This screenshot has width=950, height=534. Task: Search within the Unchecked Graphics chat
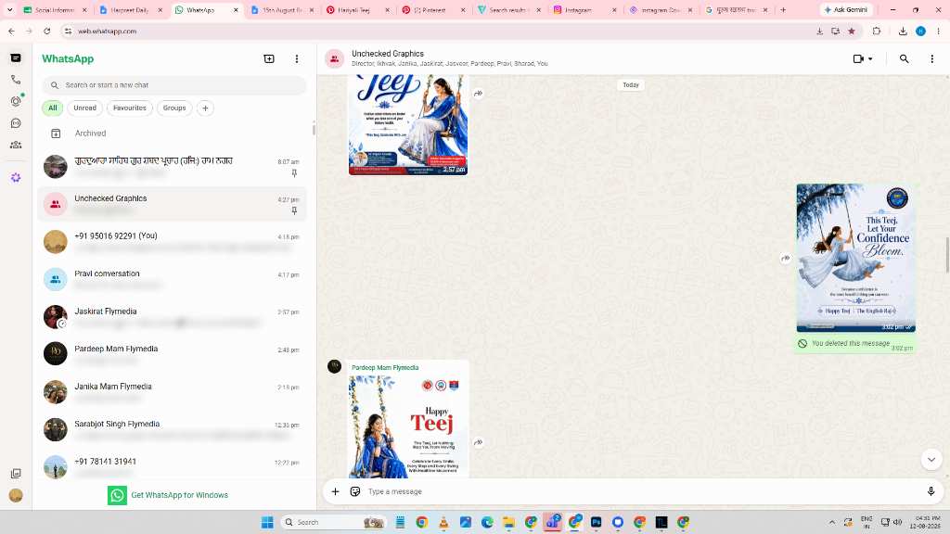(x=904, y=58)
